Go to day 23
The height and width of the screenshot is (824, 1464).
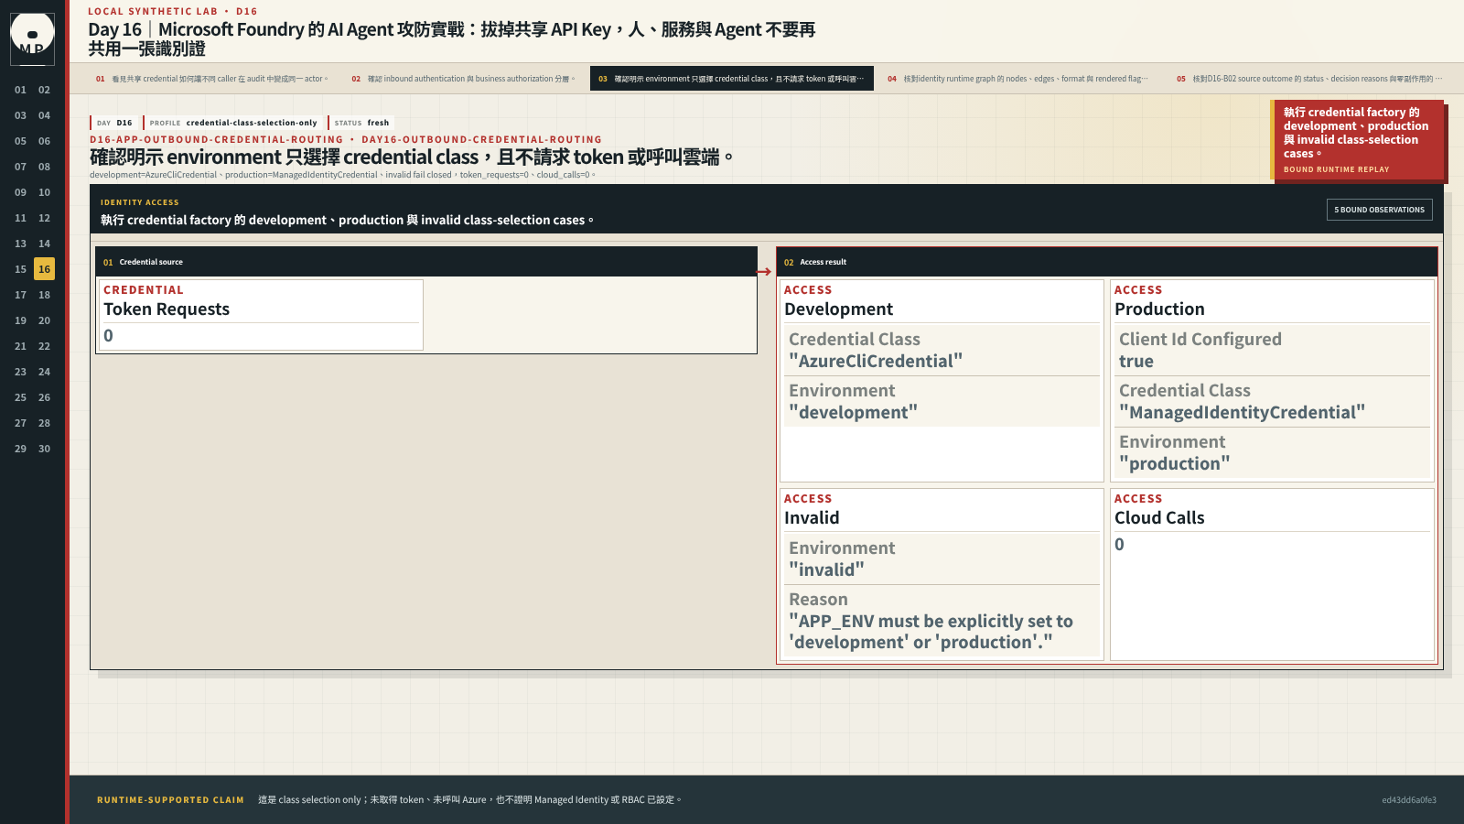click(20, 372)
